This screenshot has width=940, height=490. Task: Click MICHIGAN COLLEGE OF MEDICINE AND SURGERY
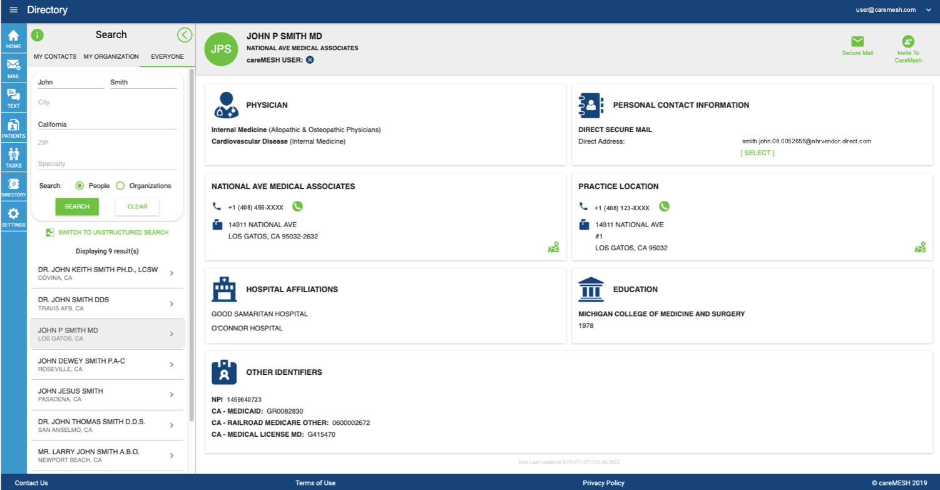click(662, 314)
